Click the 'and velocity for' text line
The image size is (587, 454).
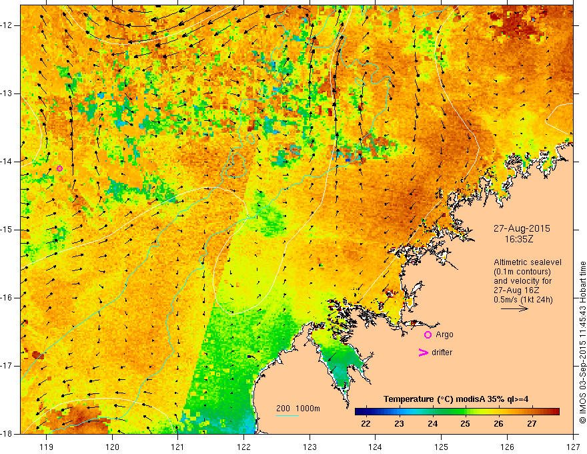pyautogui.click(x=522, y=281)
